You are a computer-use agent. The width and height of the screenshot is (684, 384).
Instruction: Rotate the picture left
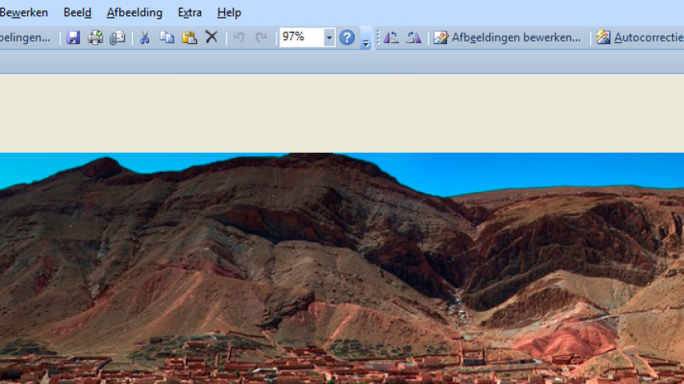coord(391,38)
